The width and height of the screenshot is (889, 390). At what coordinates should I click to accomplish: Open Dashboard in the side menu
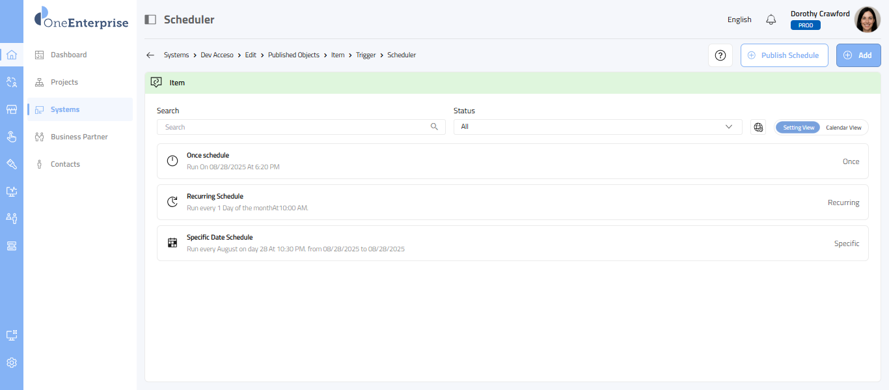pyautogui.click(x=68, y=55)
